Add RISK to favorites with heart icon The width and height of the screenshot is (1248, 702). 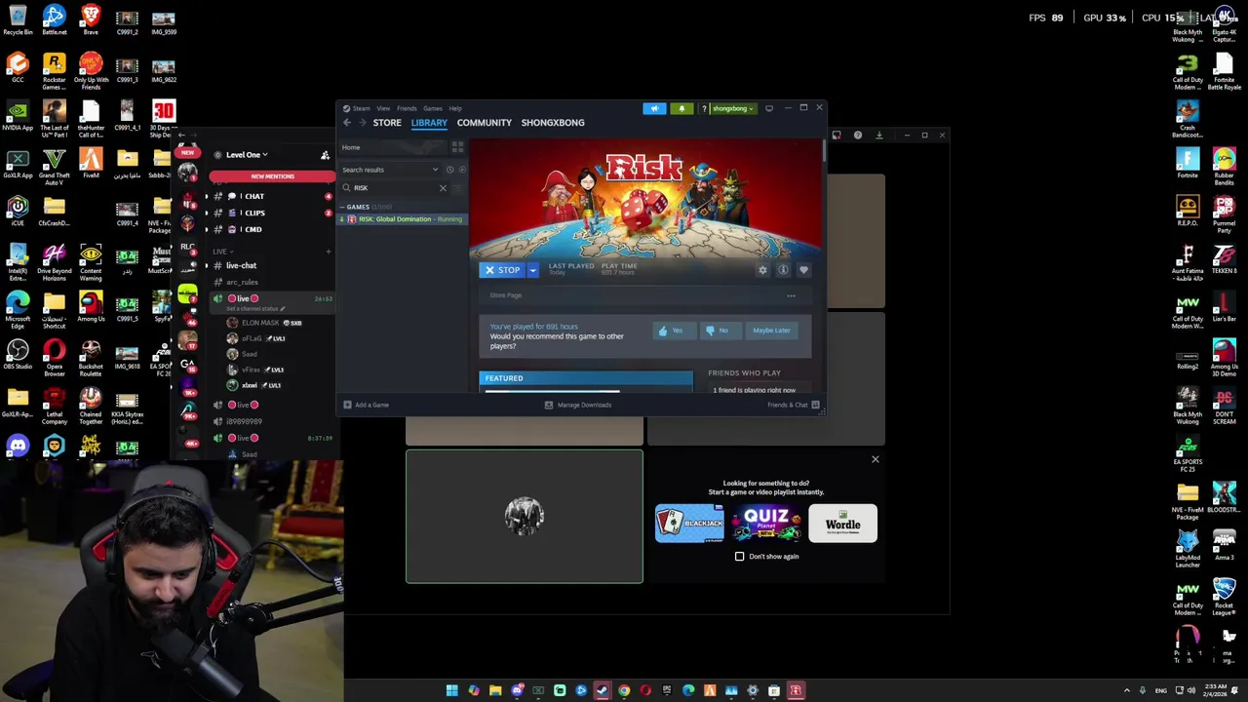pyautogui.click(x=803, y=270)
